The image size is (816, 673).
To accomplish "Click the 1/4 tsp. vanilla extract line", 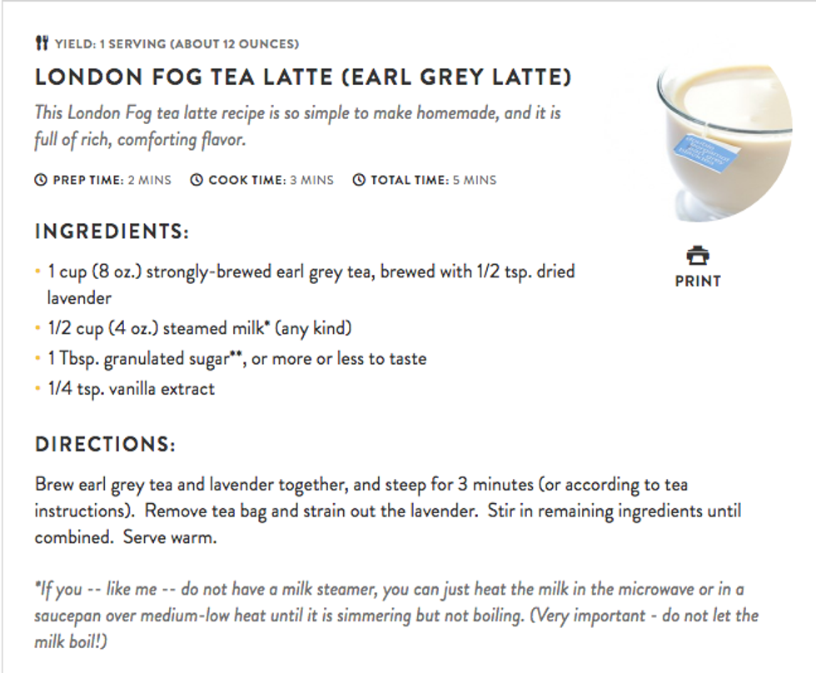I will tap(132, 389).
